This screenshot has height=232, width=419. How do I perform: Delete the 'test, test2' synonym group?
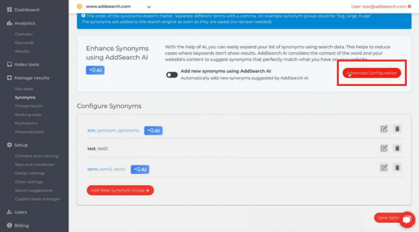coord(397,148)
